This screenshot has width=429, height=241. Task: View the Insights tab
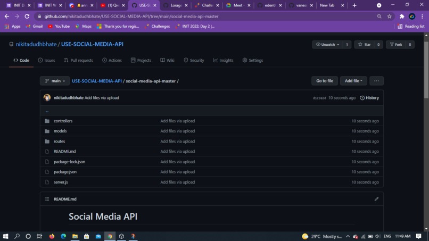click(x=223, y=60)
